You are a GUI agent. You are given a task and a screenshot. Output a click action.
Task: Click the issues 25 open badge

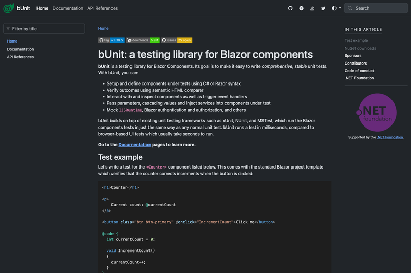coord(176,40)
